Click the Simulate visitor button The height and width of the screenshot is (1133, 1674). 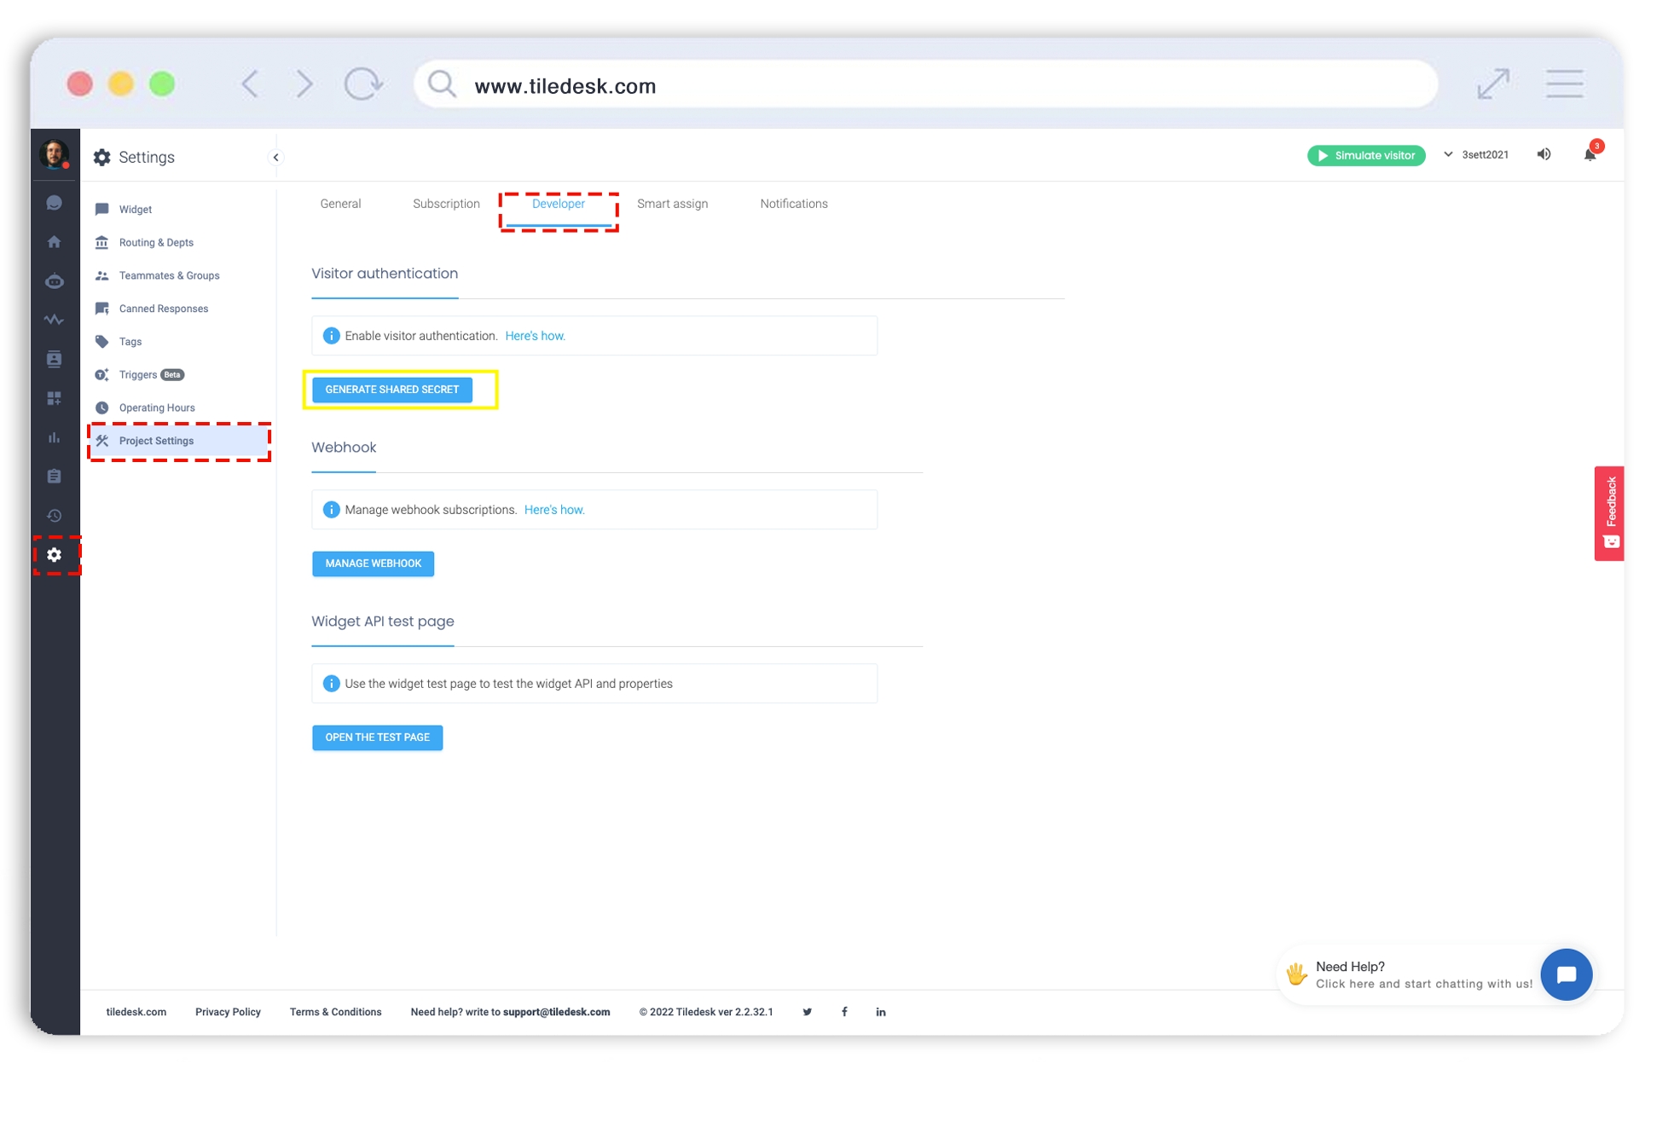pyautogui.click(x=1365, y=155)
